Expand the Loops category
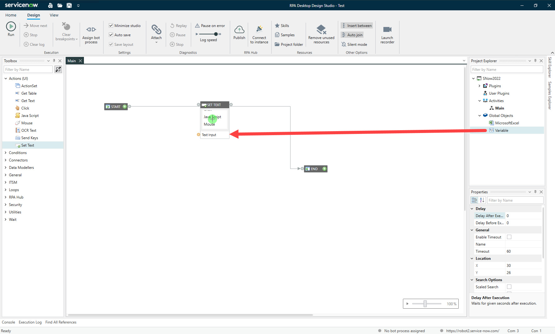The image size is (555, 334). tap(6, 190)
